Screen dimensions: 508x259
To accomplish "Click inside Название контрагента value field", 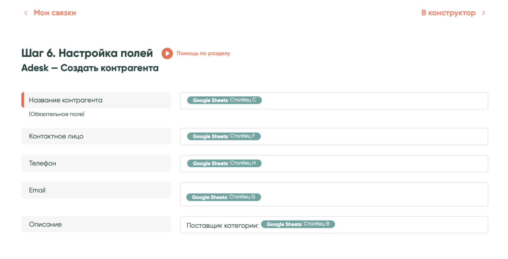I will [x=372, y=101].
